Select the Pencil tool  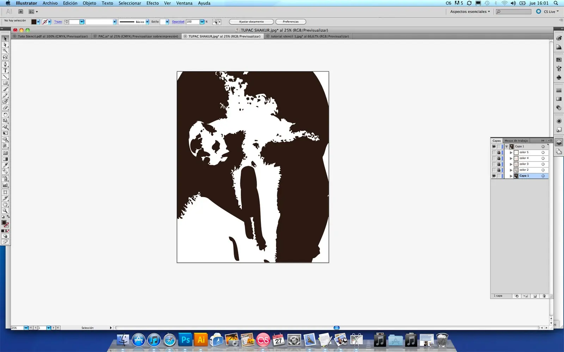5,95
